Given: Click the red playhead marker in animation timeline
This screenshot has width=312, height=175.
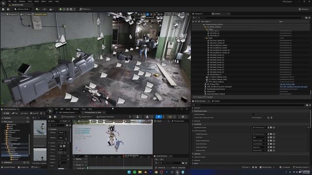Looking at the screenshot, I should pos(124,156).
